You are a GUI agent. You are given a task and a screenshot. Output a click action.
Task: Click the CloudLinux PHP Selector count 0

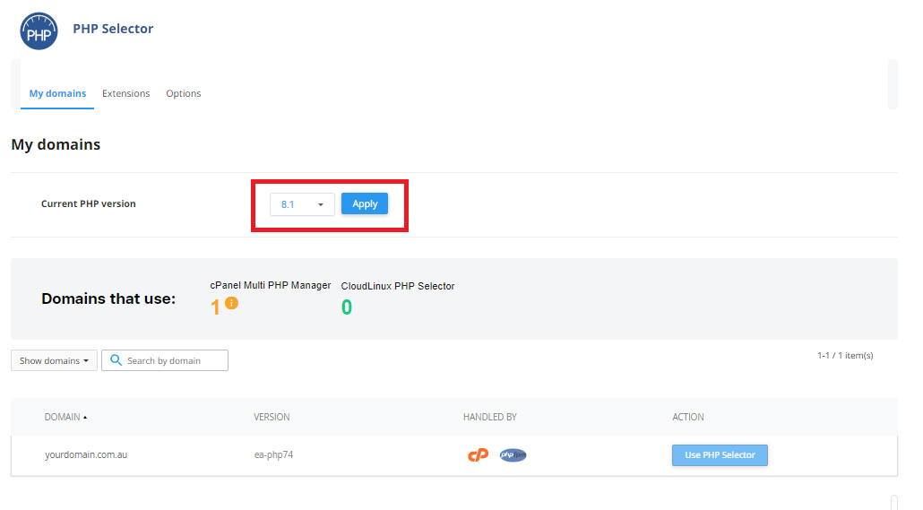click(346, 307)
